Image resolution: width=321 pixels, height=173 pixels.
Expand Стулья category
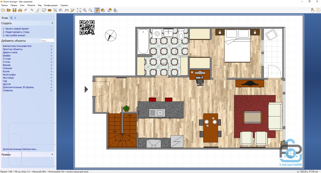(27, 59)
